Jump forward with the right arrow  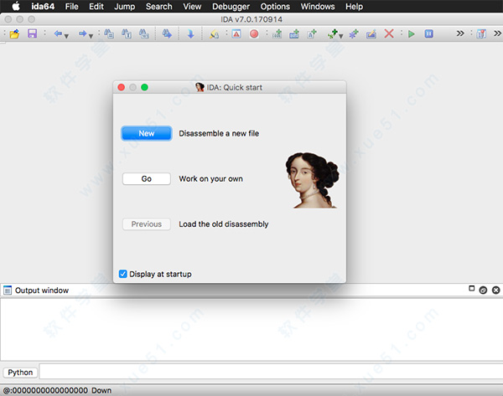point(82,33)
